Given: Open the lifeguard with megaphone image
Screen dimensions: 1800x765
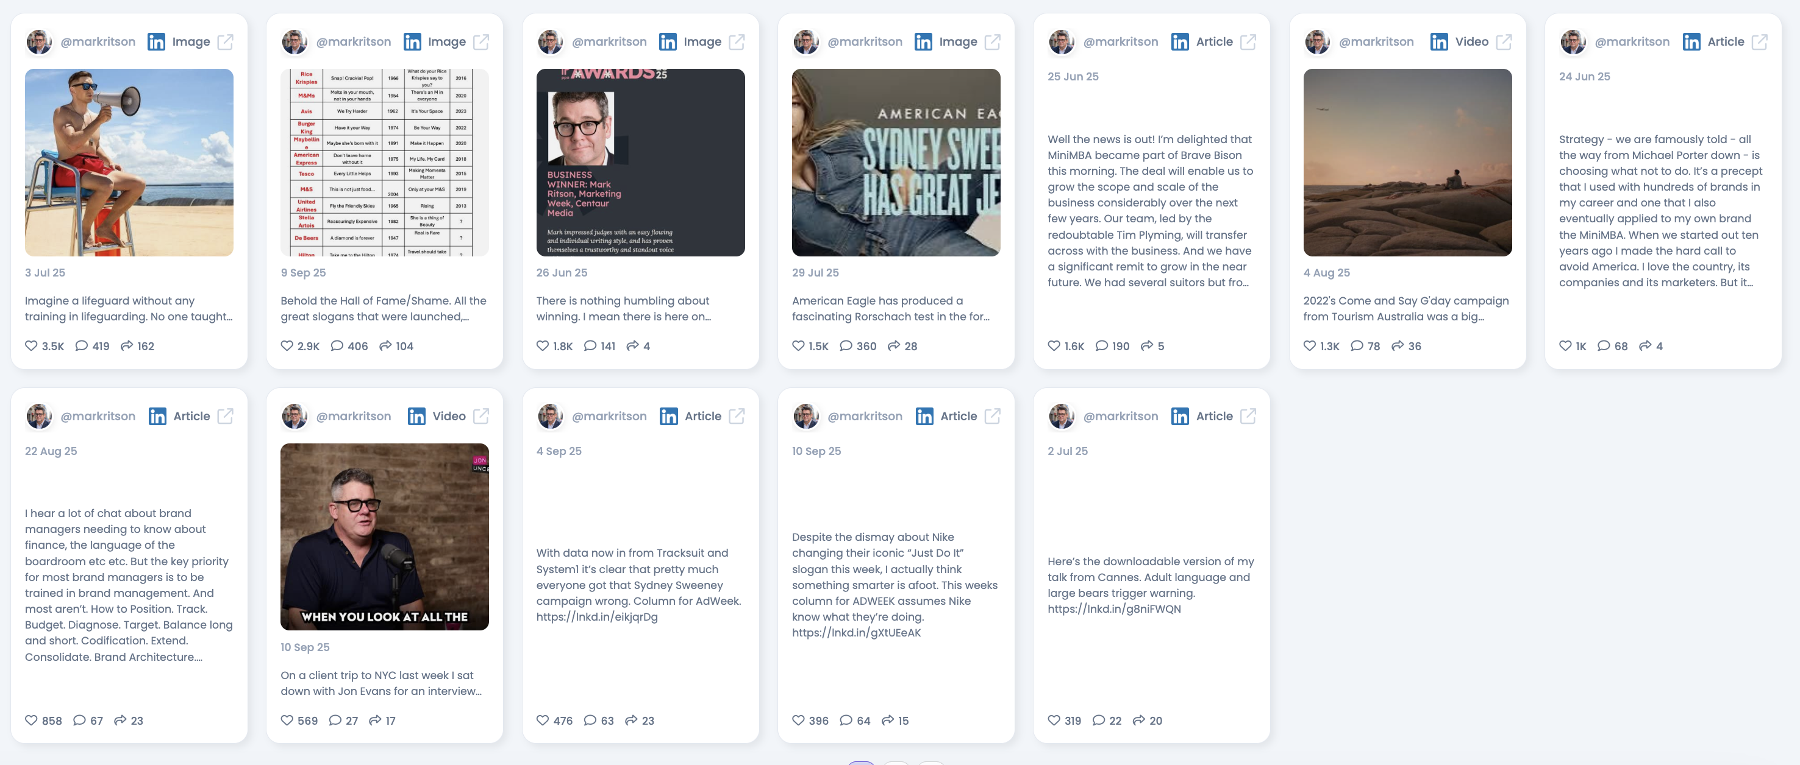Looking at the screenshot, I should tap(129, 162).
